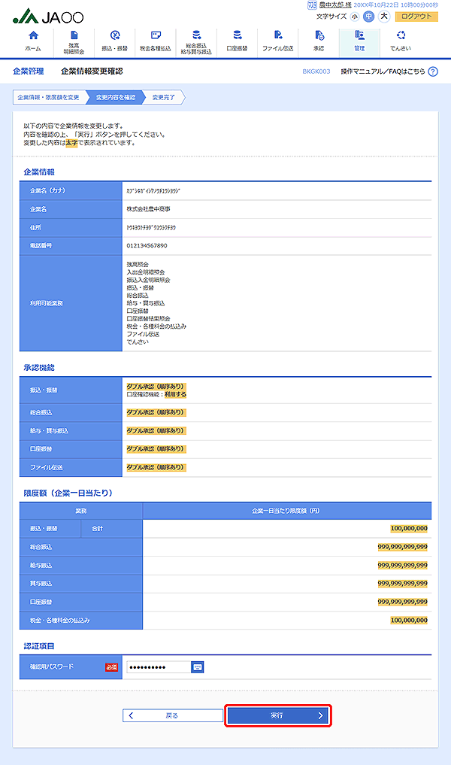Open account transfer (口座振替) menu
The width and height of the screenshot is (451, 765).
coord(237,41)
